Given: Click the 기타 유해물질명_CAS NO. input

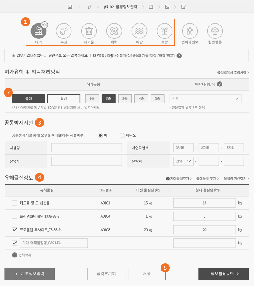Looking at the screenshot, I should tap(54, 243).
